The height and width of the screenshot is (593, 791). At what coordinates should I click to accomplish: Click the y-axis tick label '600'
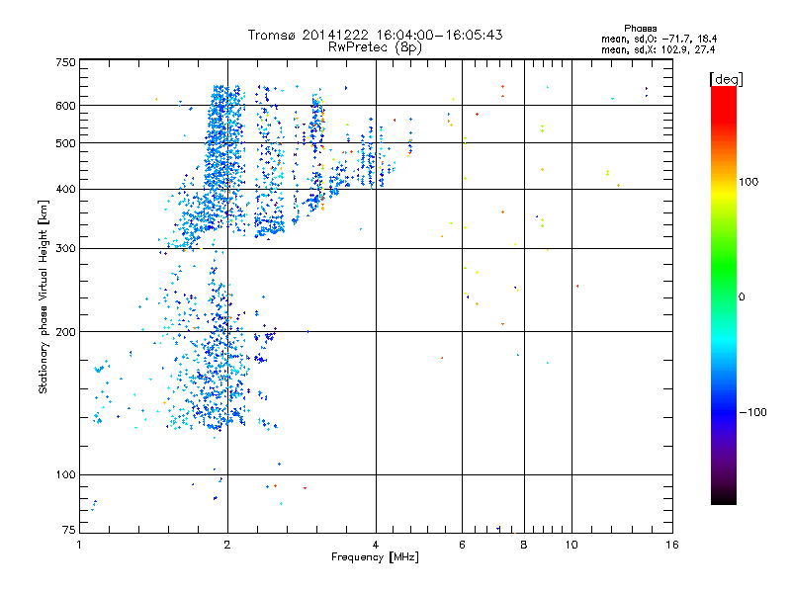click(65, 106)
